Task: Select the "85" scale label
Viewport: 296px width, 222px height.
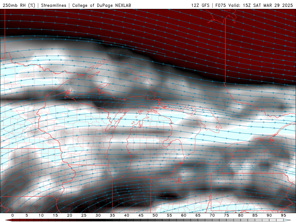Action: [x=255, y=215]
